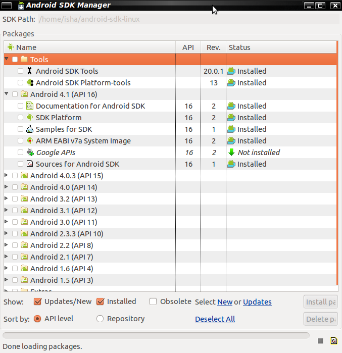Expand the Android 3.0 (API 11) group
Screen dimensions: 342x353
(6, 222)
